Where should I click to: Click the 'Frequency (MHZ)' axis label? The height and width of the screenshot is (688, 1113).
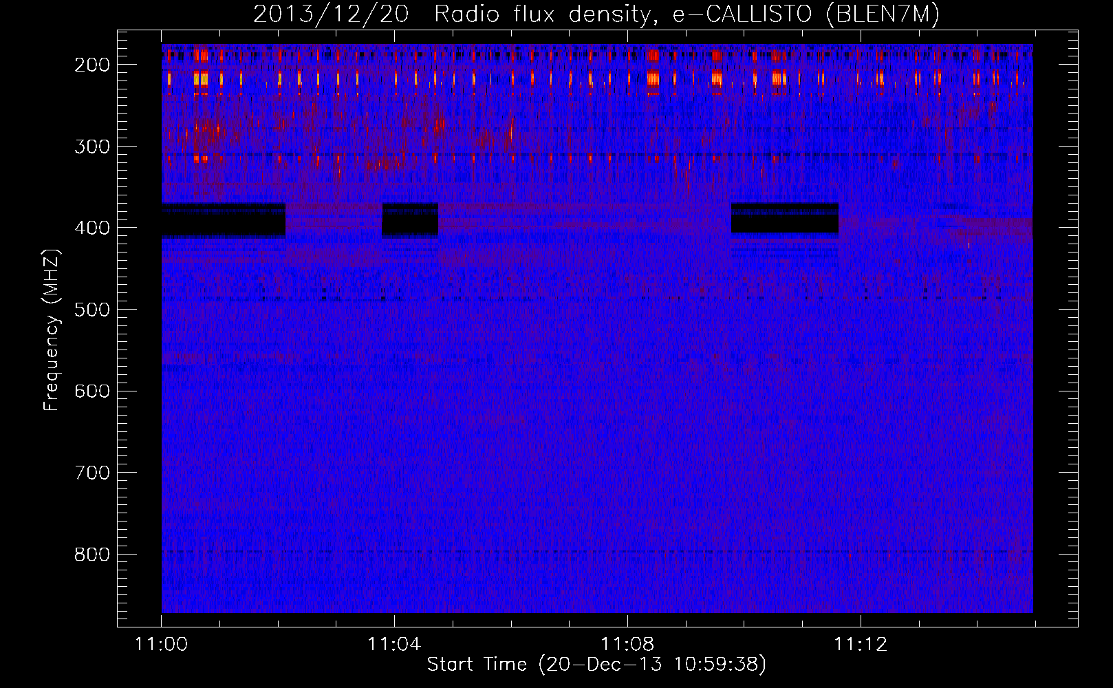point(52,330)
